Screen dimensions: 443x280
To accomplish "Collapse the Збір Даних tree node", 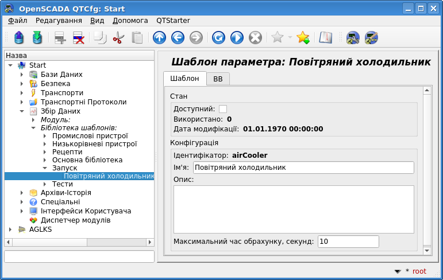I will coord(22,111).
